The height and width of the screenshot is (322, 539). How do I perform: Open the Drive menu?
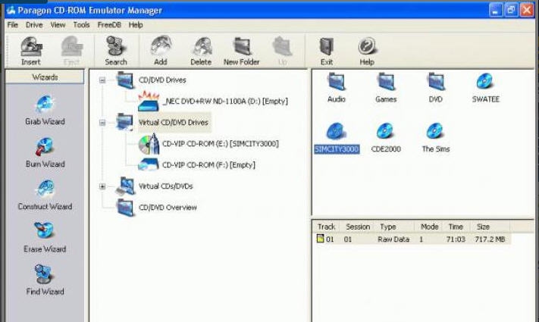[x=34, y=25]
